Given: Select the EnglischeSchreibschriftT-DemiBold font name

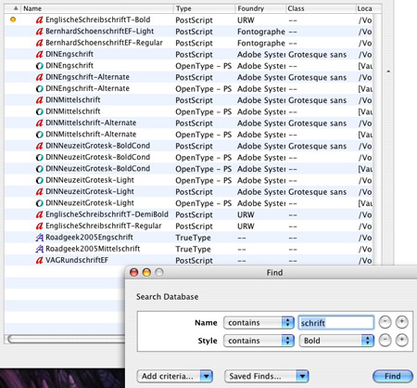Looking at the screenshot, I should tap(107, 214).
